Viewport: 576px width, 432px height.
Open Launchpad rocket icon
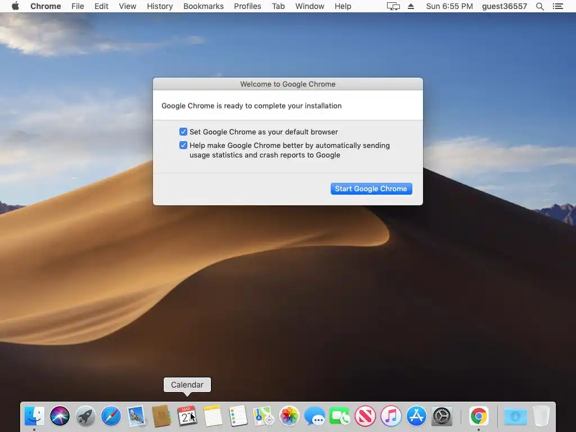85,416
